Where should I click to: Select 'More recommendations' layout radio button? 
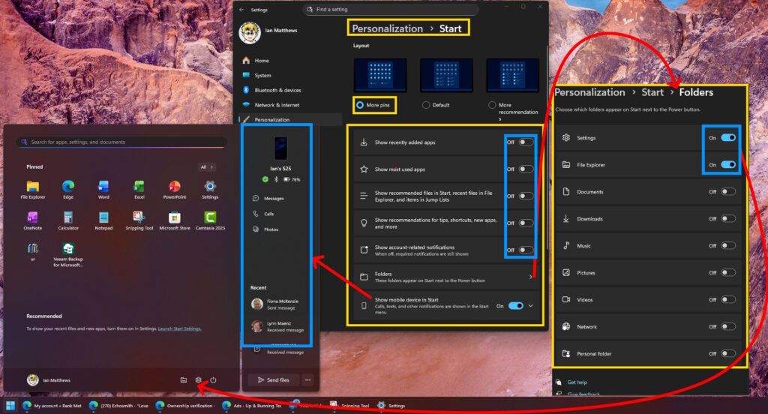pyautogui.click(x=492, y=105)
